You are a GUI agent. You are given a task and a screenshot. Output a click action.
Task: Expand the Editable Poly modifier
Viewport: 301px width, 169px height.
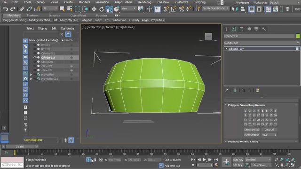pos(226,49)
